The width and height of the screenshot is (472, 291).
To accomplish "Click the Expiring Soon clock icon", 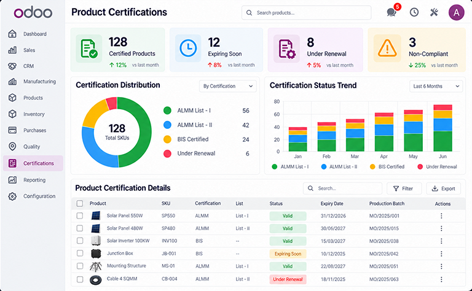I will 188,49.
